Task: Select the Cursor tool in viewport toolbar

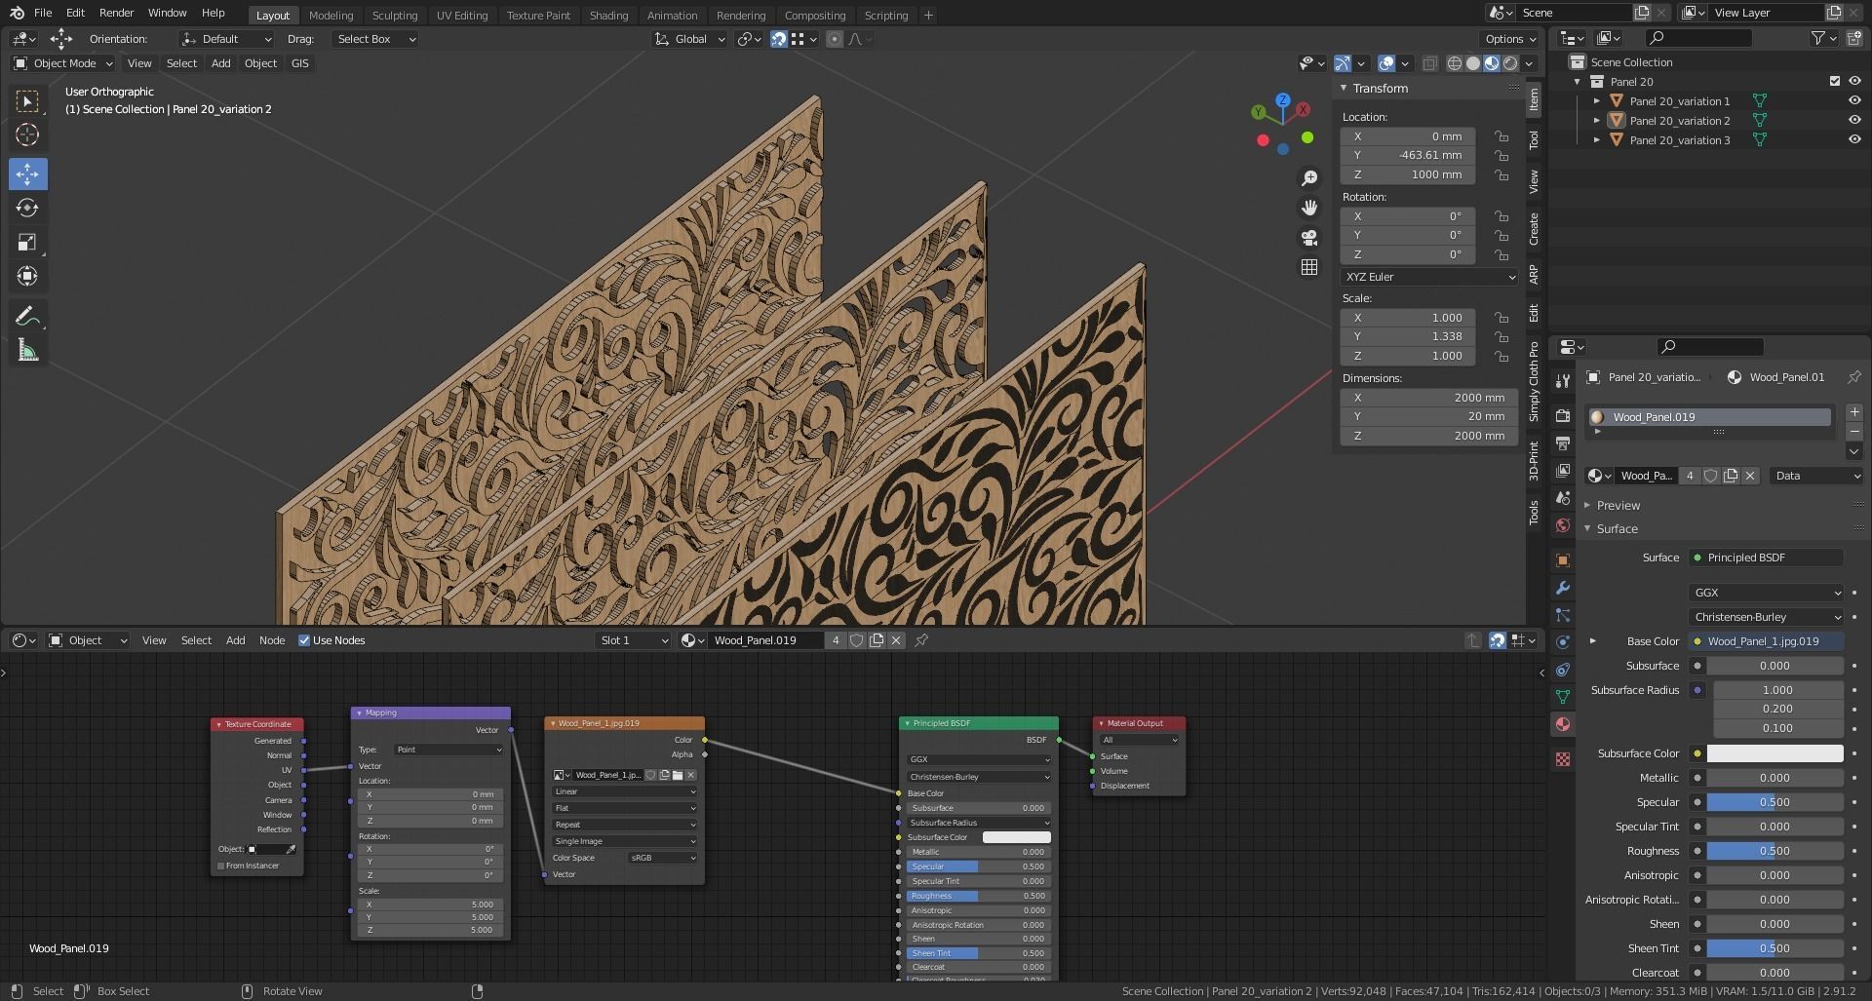Action: (27, 135)
